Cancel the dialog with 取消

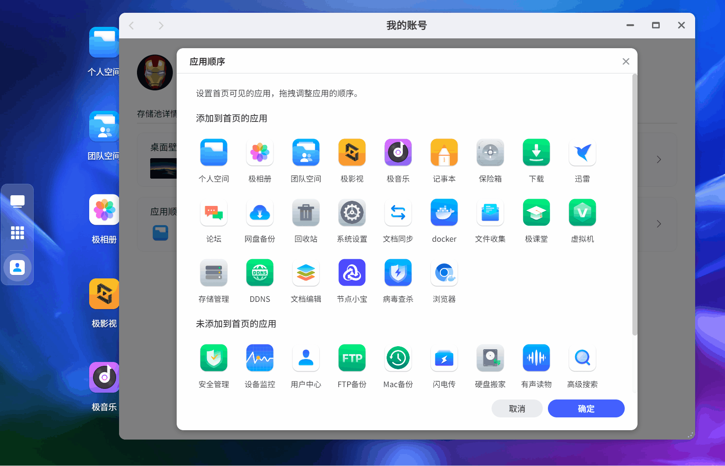pos(517,408)
